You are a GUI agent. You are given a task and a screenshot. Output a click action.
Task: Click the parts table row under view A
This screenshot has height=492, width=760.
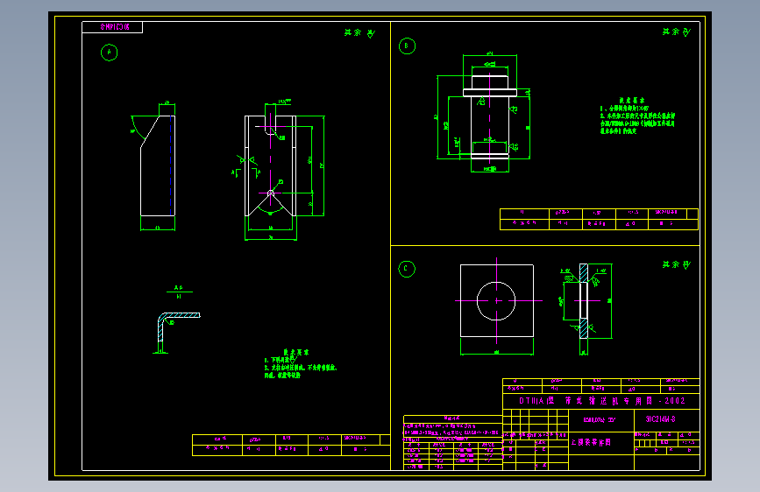[291, 445]
